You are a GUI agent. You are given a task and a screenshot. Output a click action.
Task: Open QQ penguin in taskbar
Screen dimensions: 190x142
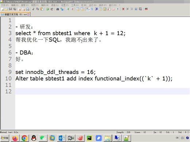pos(34,138)
